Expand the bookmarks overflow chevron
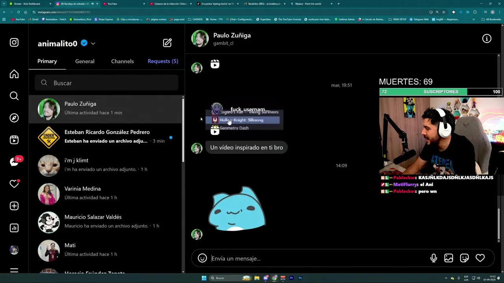The height and width of the screenshot is (283, 504). [x=474, y=19]
